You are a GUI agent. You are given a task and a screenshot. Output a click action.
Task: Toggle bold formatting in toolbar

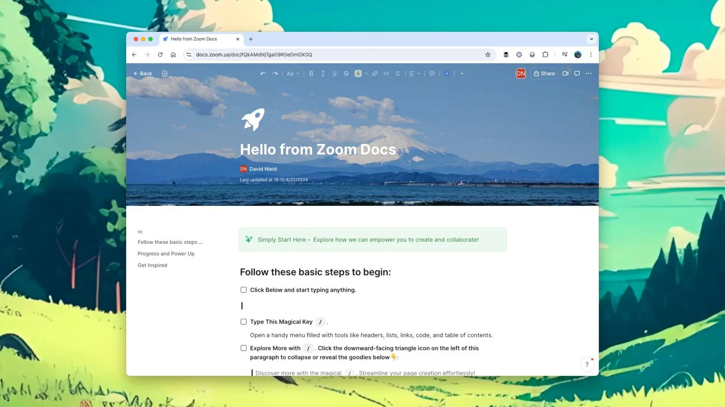click(x=311, y=73)
